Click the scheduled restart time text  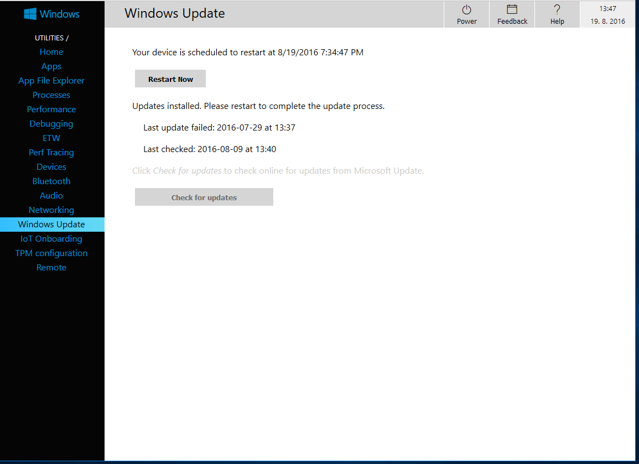248,53
